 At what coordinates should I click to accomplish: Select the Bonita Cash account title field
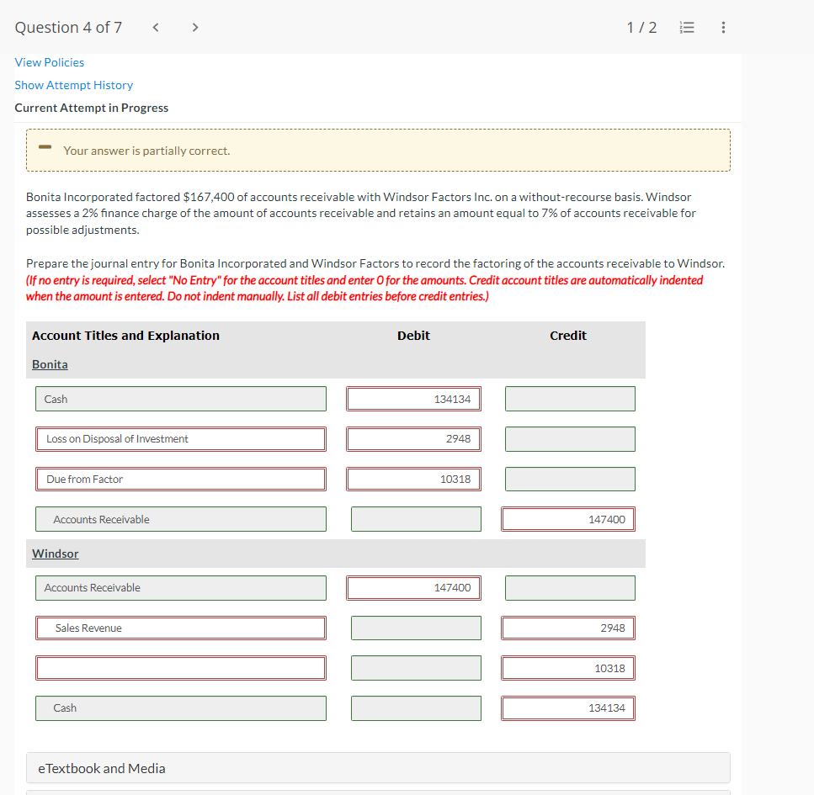(x=181, y=399)
